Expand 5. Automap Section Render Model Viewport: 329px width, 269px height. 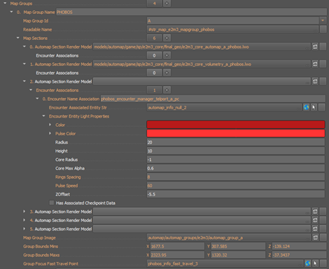24,228
